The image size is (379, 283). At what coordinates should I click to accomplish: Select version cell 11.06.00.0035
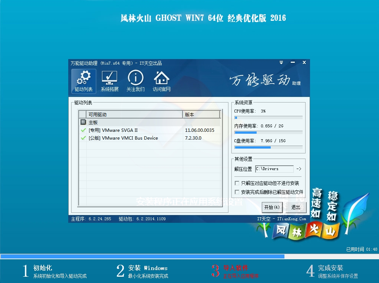200,130
